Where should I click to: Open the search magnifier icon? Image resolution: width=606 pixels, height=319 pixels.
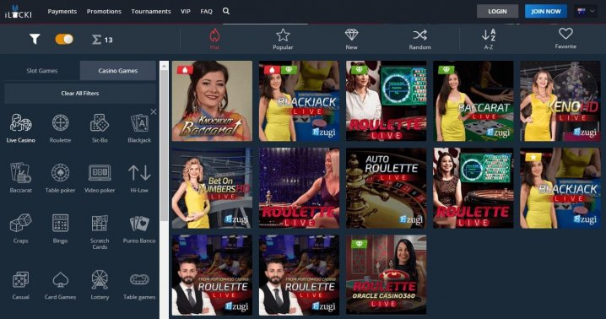(x=226, y=11)
